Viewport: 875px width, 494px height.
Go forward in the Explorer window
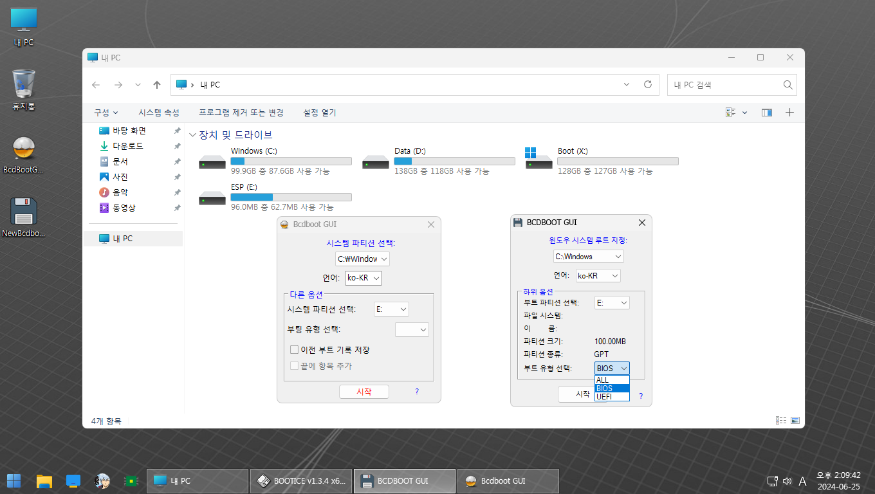click(118, 85)
